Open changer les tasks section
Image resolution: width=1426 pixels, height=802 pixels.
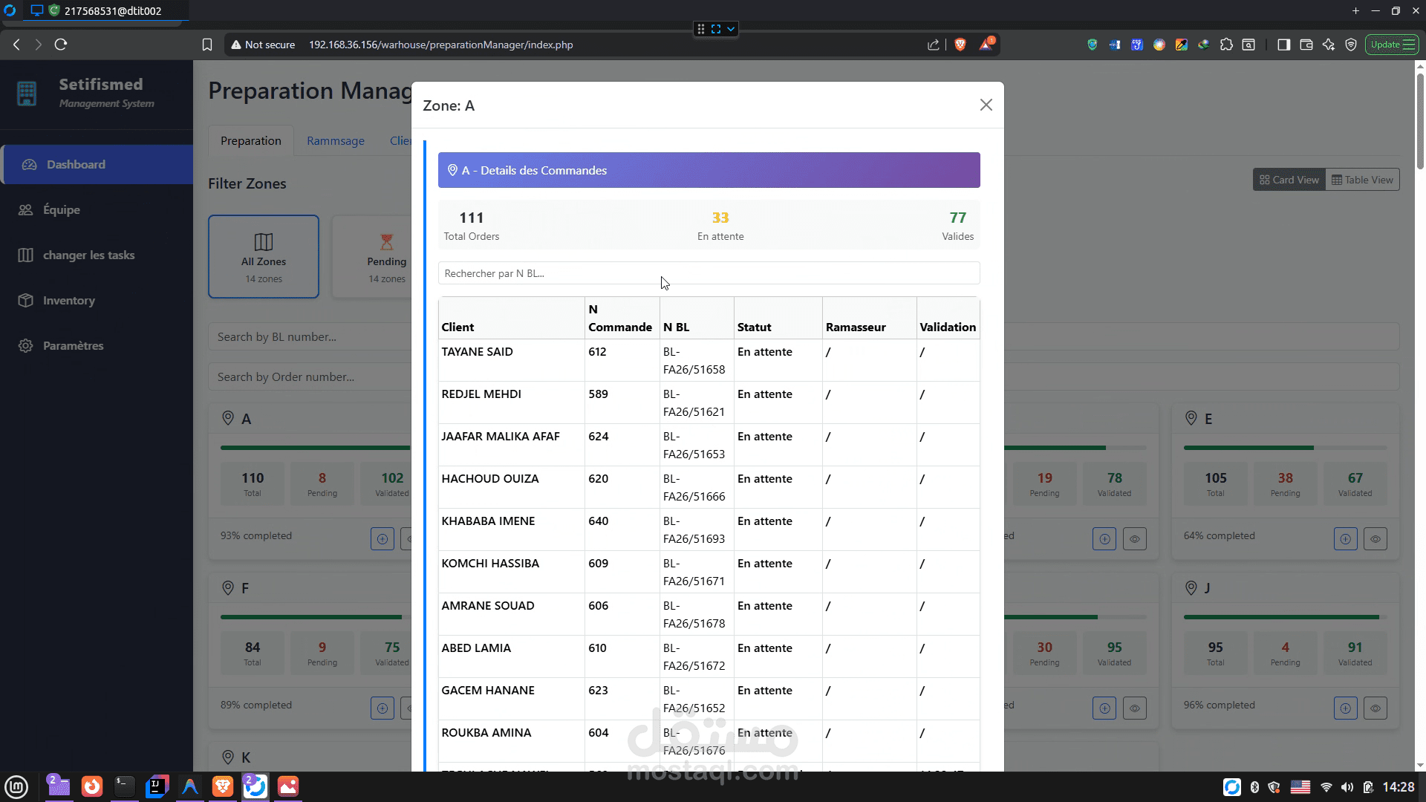tap(88, 255)
